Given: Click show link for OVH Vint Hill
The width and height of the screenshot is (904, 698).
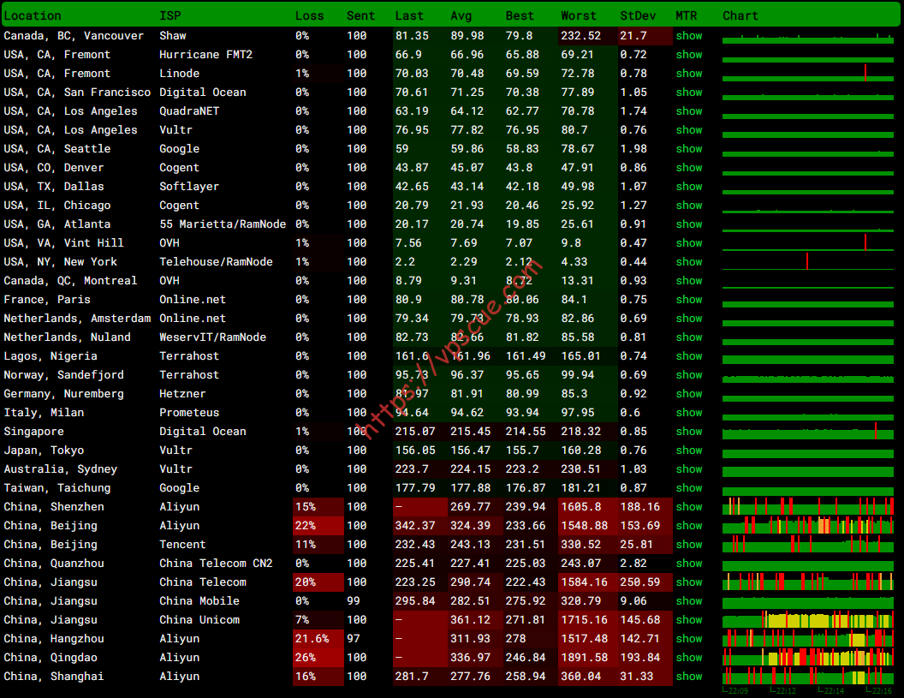Looking at the screenshot, I should [x=689, y=243].
